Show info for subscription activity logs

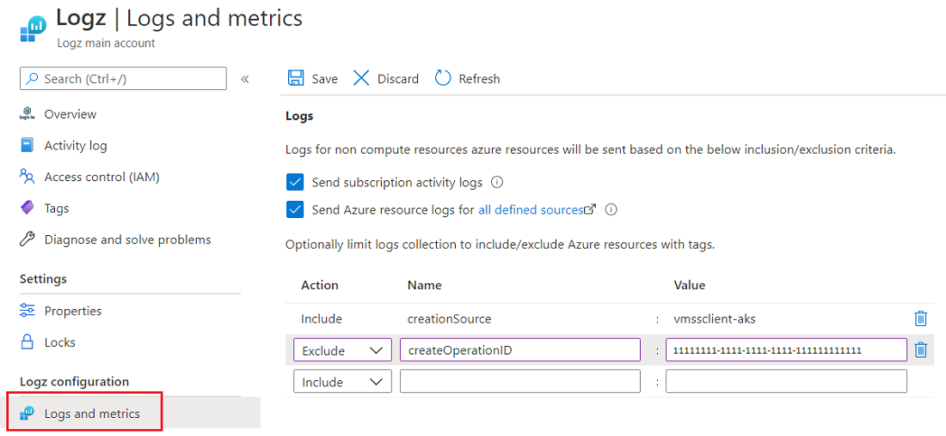coord(496,182)
